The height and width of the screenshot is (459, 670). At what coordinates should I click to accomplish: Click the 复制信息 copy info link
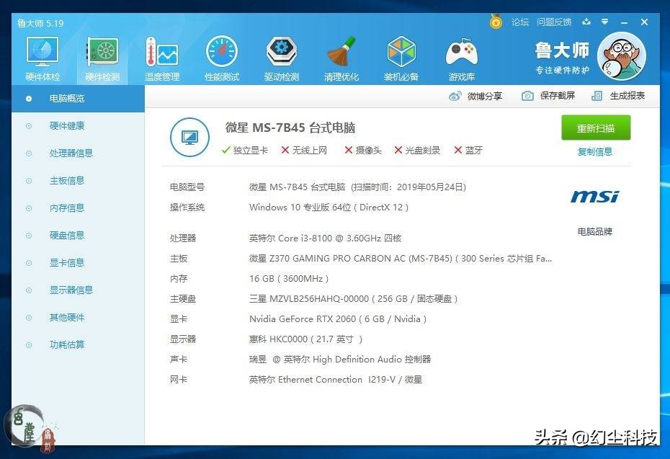tap(596, 153)
